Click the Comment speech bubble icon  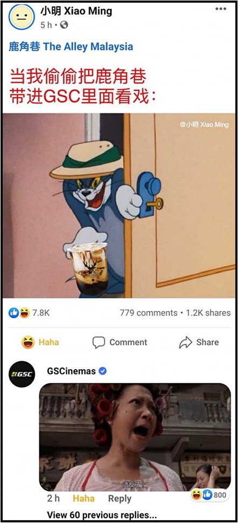(x=99, y=342)
